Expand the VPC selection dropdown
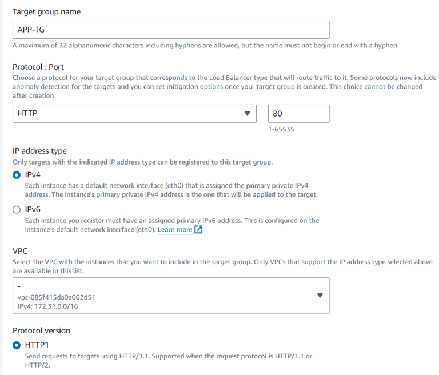439x375 pixels. click(170, 296)
